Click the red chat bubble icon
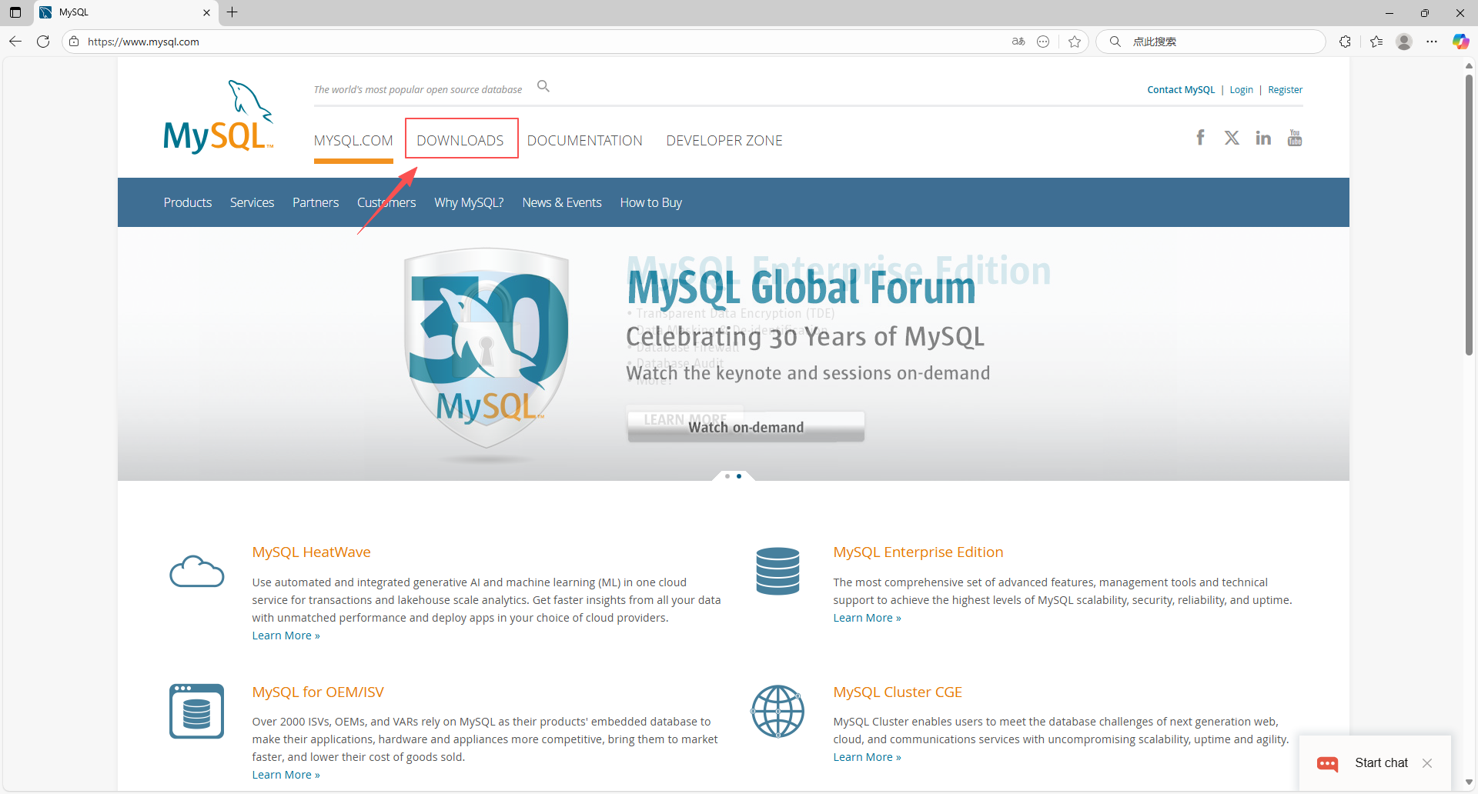This screenshot has height=794, width=1478. tap(1328, 763)
